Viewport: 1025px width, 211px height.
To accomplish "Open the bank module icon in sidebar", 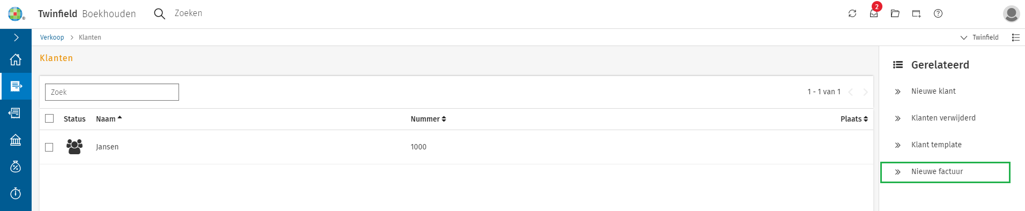I will click(x=16, y=140).
